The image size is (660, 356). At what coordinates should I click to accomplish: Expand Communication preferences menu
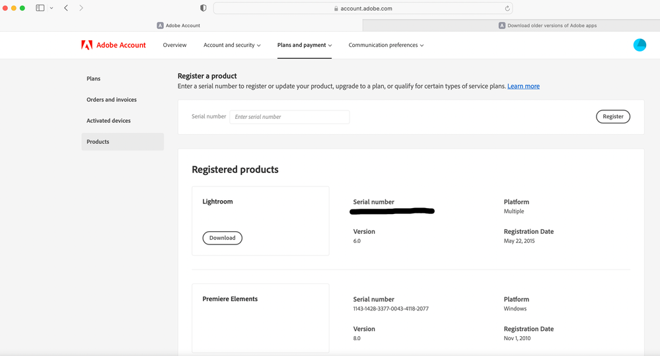tap(386, 45)
